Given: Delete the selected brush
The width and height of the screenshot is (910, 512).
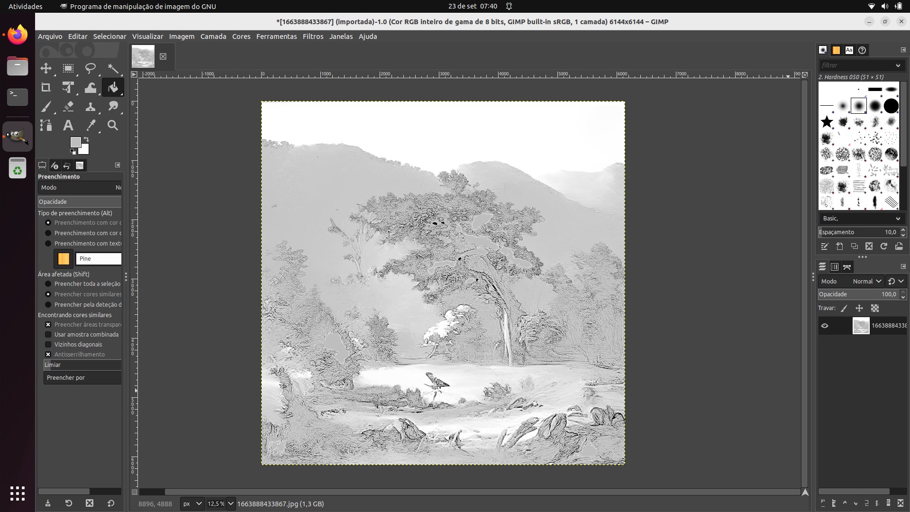Looking at the screenshot, I should (869, 246).
